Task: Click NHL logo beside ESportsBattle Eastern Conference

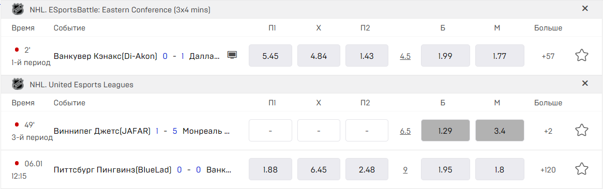Action: pos(18,9)
